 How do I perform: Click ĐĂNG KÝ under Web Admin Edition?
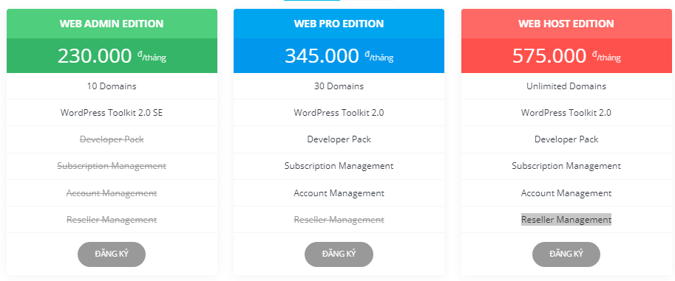pyautogui.click(x=112, y=254)
